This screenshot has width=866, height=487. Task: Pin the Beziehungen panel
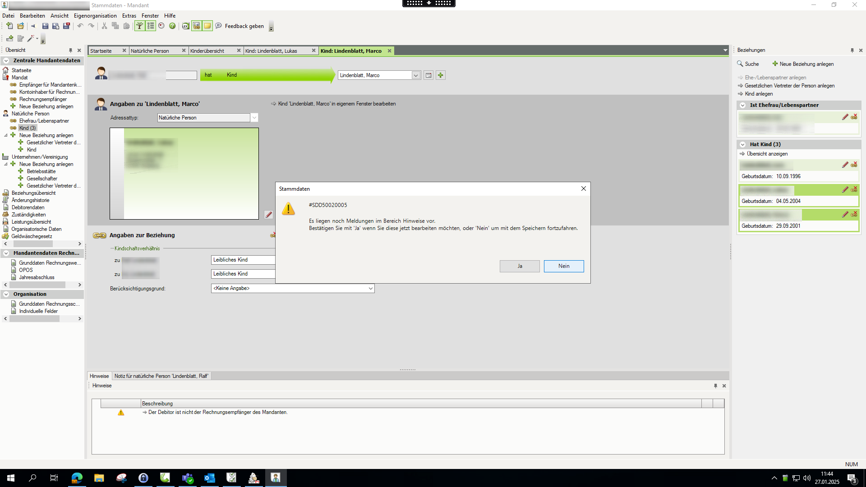[x=852, y=51]
